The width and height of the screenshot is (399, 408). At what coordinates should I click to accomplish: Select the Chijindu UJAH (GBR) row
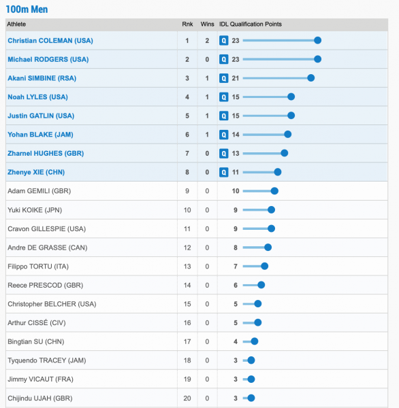click(x=197, y=398)
